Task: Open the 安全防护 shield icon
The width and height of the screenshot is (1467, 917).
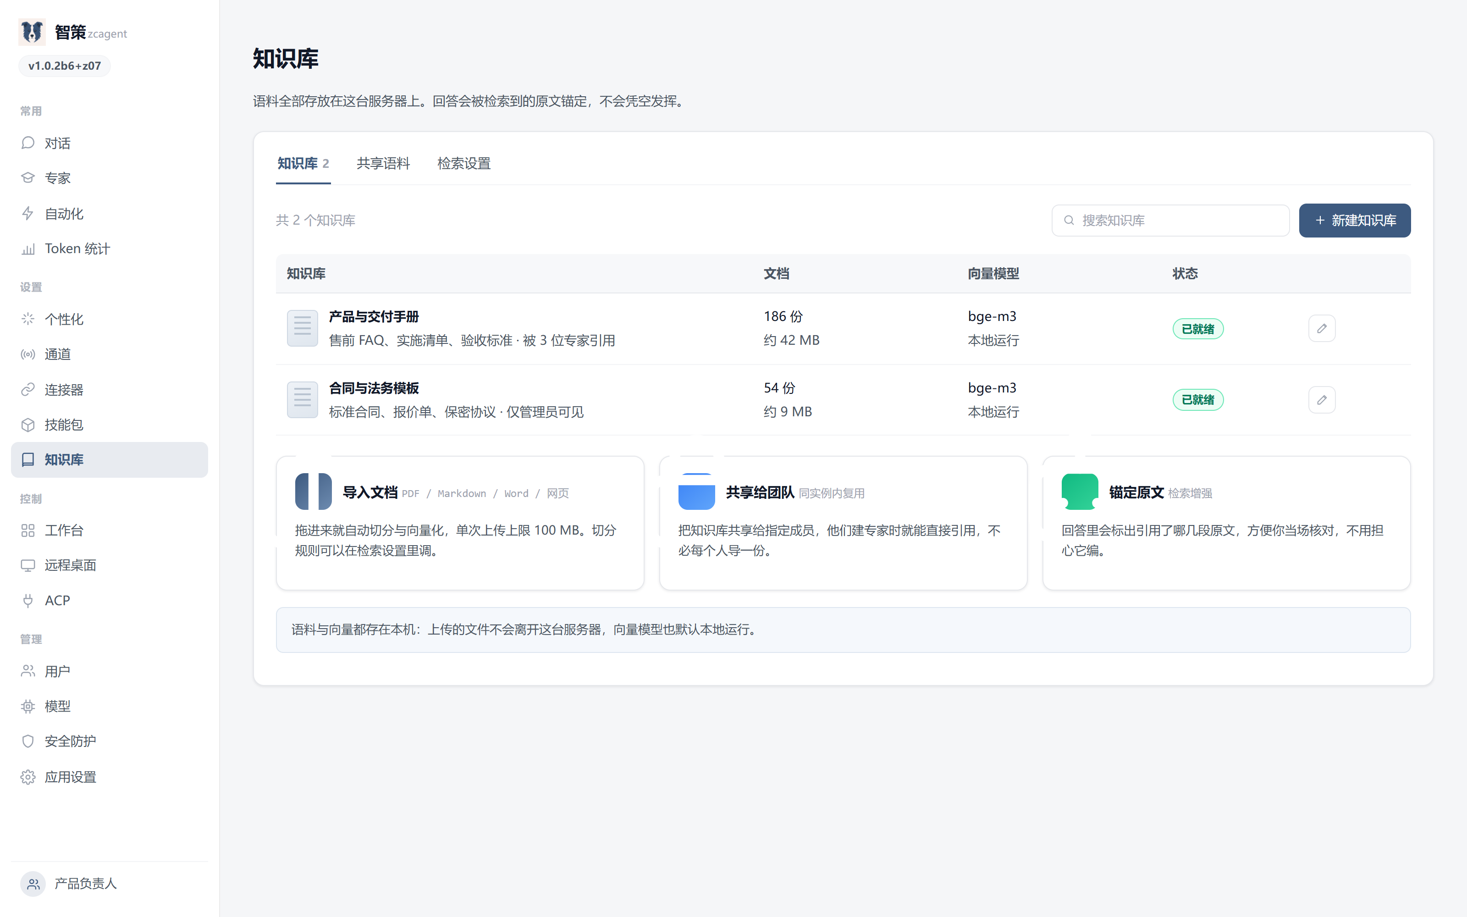Action: [x=28, y=741]
